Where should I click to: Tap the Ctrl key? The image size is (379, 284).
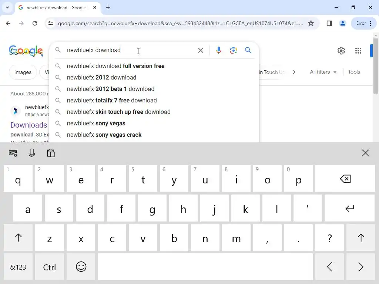(x=50, y=267)
